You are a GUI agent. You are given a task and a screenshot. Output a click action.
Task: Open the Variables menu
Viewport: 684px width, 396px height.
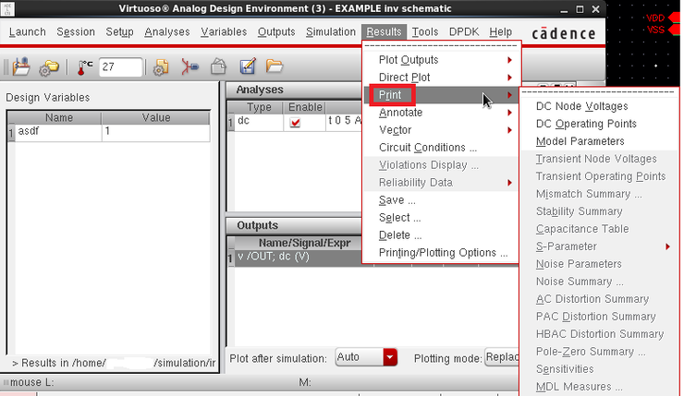point(224,31)
